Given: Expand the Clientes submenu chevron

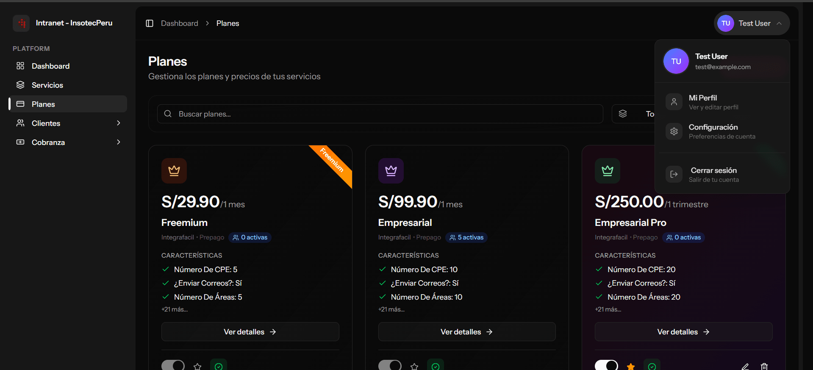Looking at the screenshot, I should click(119, 123).
